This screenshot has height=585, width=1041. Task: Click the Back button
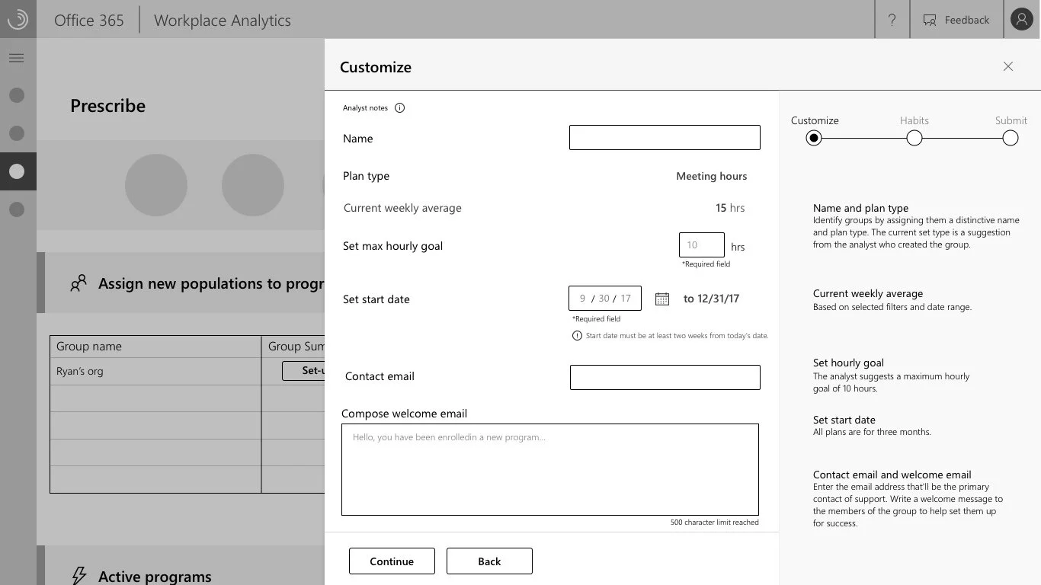[489, 561]
